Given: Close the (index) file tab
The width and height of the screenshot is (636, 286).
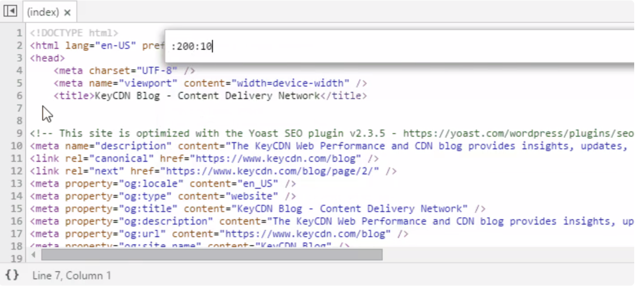Looking at the screenshot, I should point(67,13).
